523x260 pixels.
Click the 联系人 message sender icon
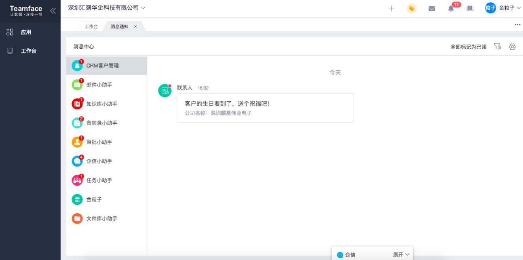click(x=165, y=91)
